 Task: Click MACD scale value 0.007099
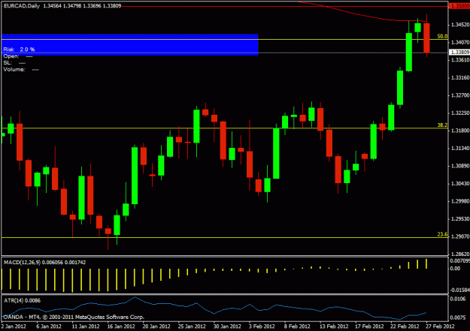tap(459, 261)
